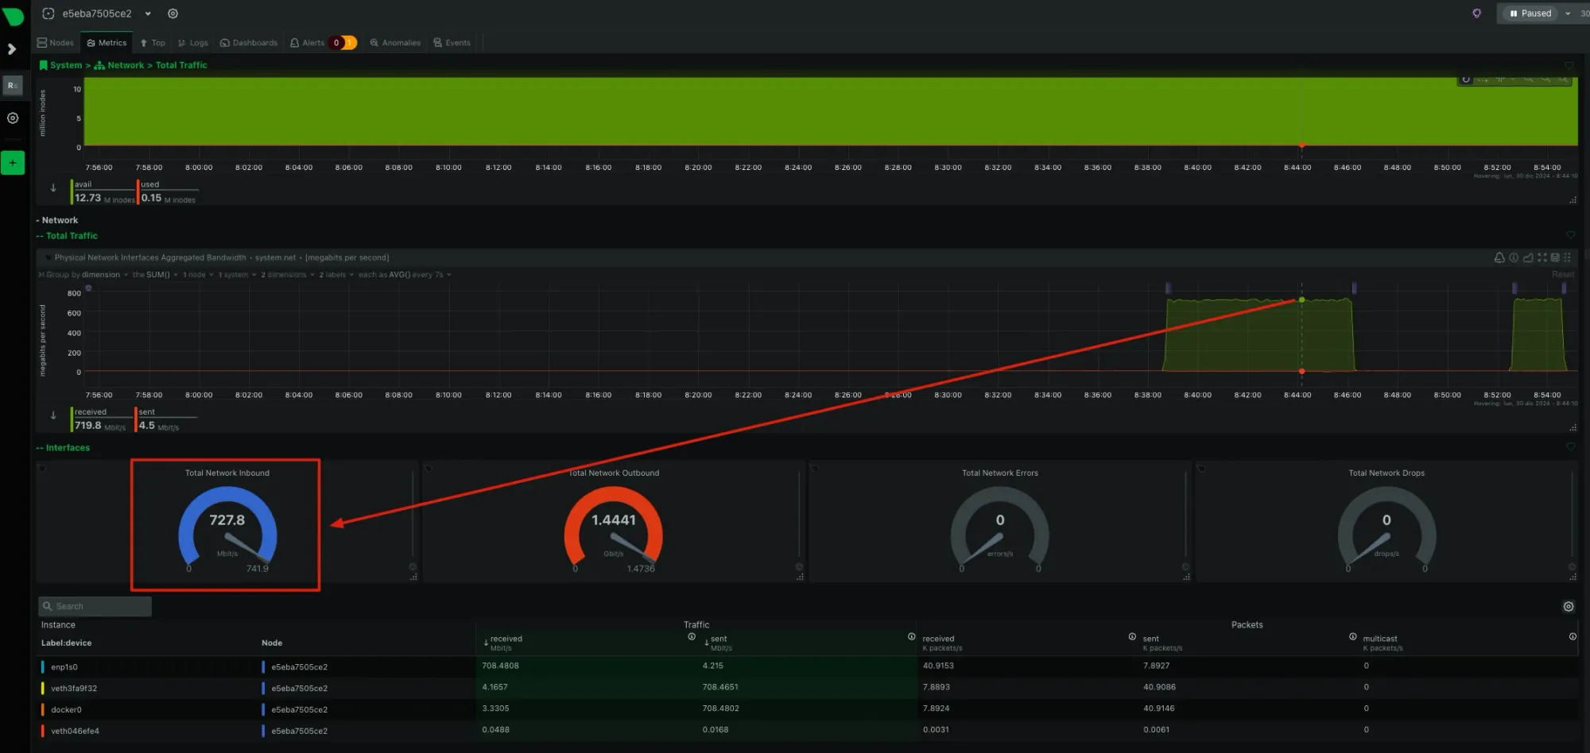
Task: Open room settings gear next to e5eba7505ce2
Action: click(x=173, y=14)
